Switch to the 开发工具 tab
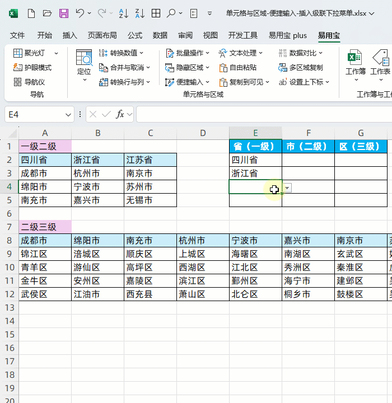392x403 pixels. pyautogui.click(x=243, y=35)
